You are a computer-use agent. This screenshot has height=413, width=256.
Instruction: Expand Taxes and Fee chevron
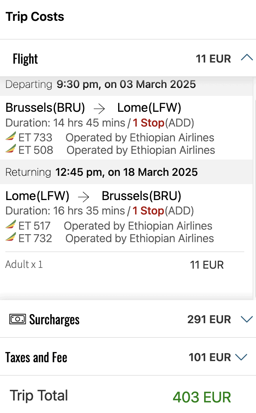[x=241, y=357]
